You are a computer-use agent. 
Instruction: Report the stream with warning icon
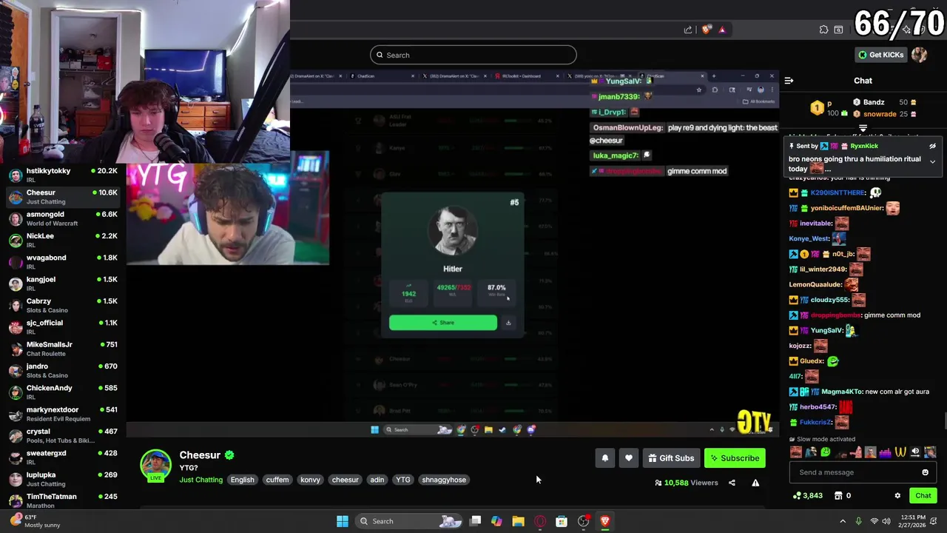[755, 483]
